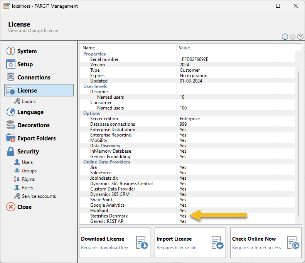Open the Setup section

coord(39,64)
